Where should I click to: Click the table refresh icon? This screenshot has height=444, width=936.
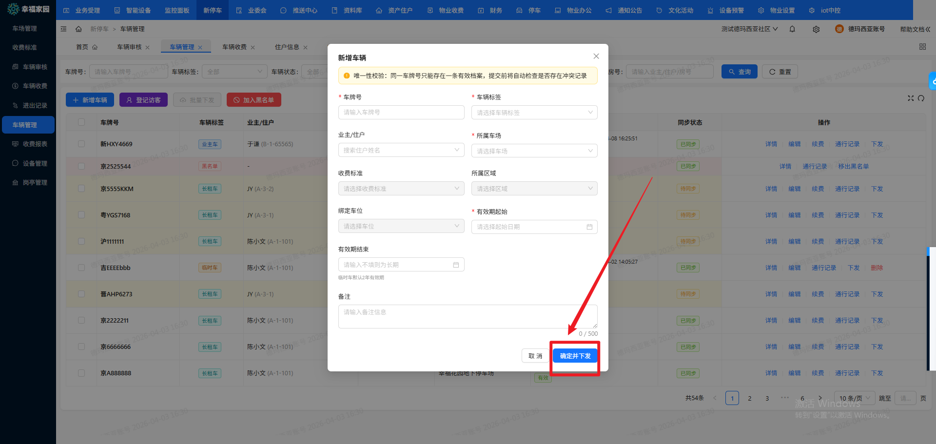click(x=921, y=98)
